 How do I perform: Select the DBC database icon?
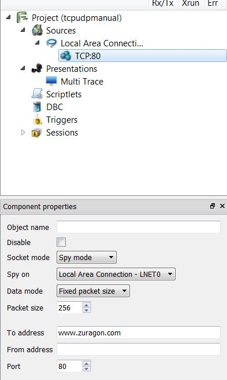[x=37, y=107]
